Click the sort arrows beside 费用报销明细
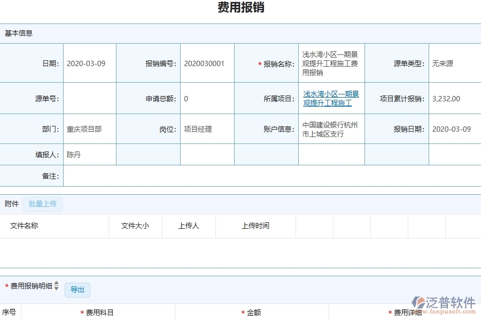Image resolution: width=481 pixels, height=320 pixels. [56, 286]
